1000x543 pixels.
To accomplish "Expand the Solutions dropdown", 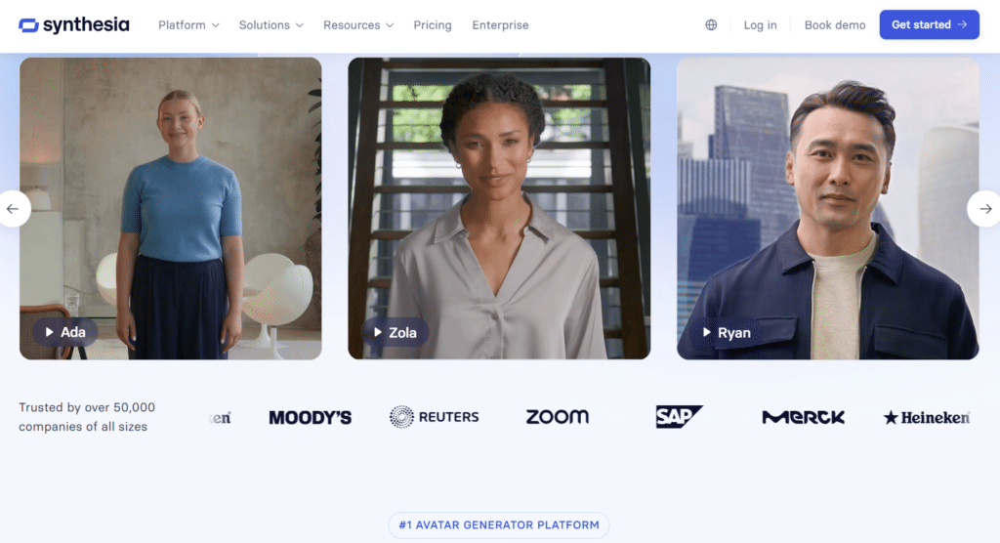I will [271, 24].
